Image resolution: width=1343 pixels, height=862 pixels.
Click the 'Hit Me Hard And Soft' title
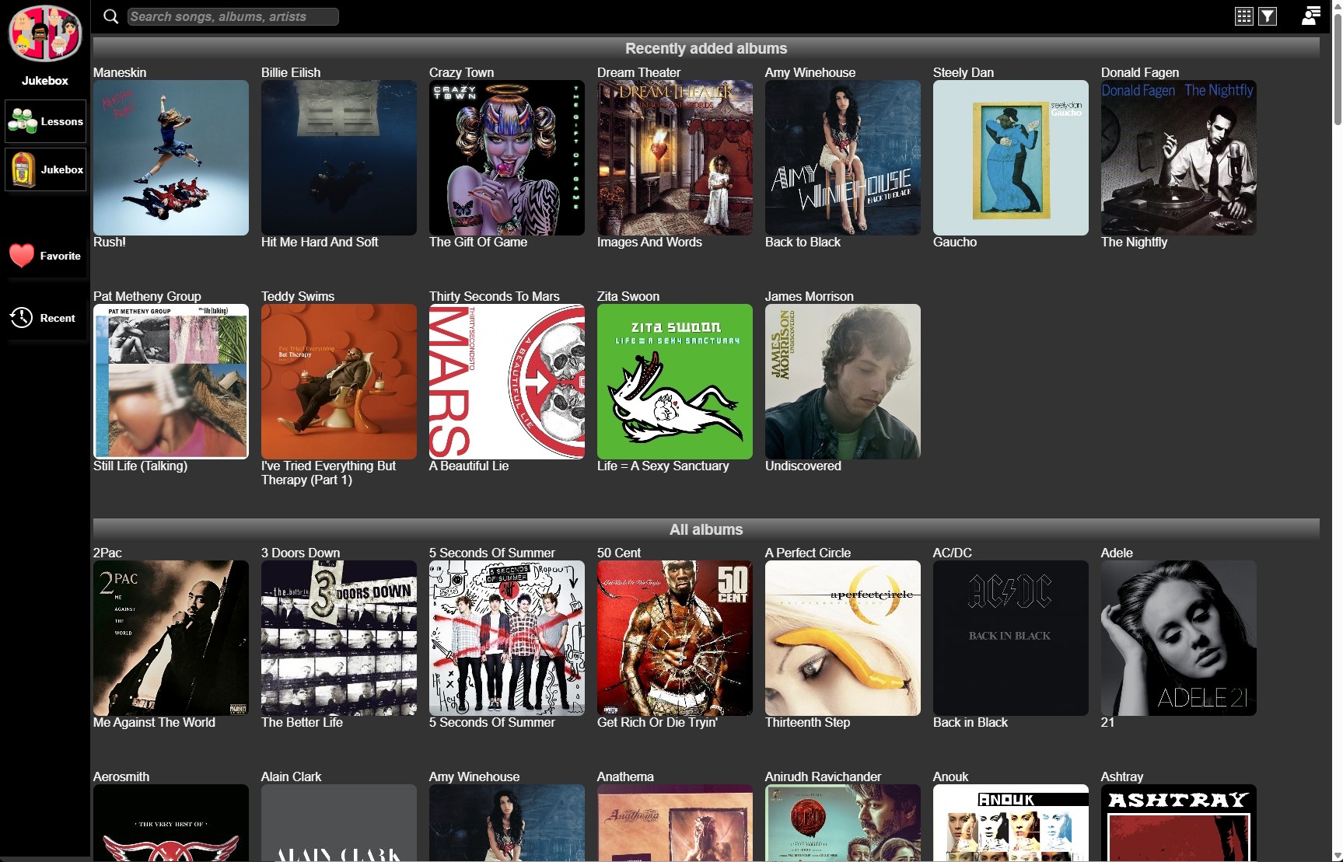tap(320, 242)
